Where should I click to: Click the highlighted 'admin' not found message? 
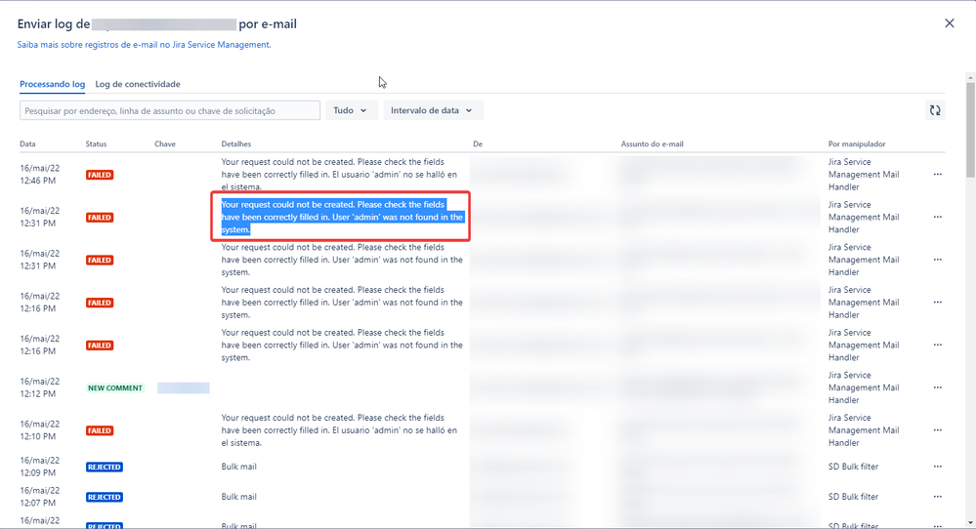(342, 217)
